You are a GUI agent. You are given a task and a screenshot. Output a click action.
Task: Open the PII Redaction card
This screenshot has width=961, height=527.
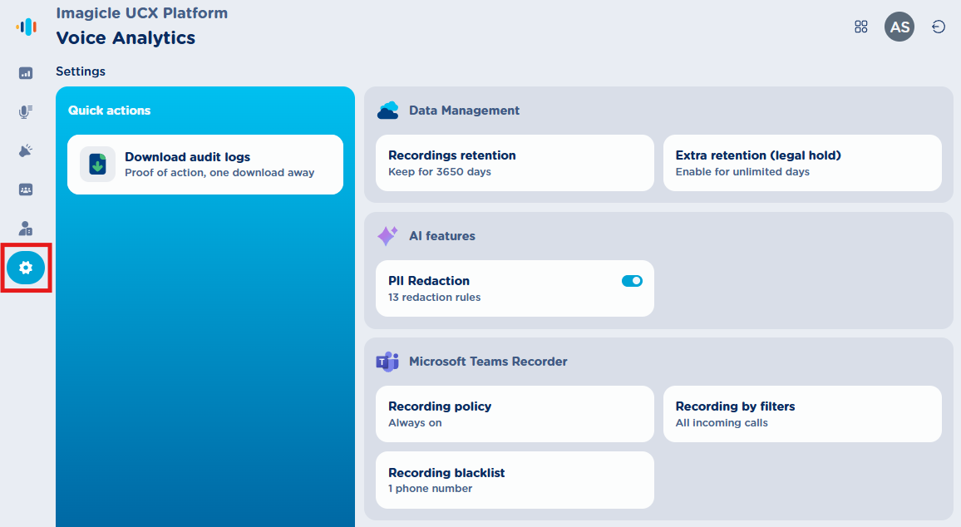click(515, 288)
